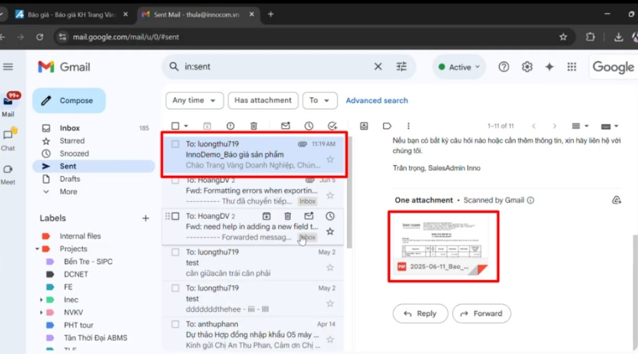The image size is (638, 354).
Task: Open the Active status dropdown
Action: [x=459, y=67]
